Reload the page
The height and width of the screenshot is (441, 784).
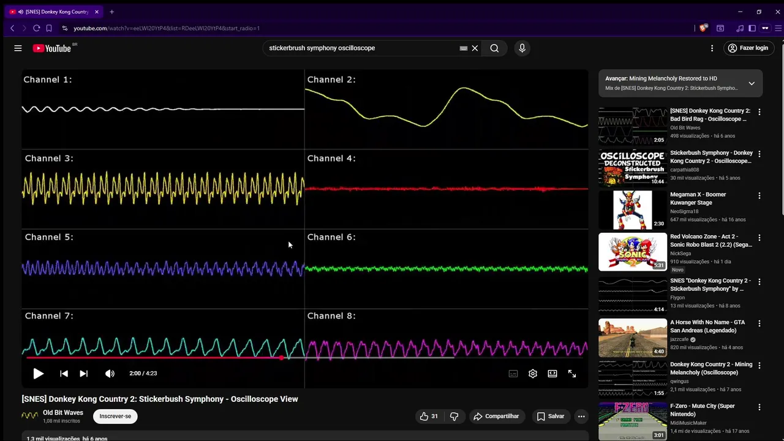pos(37,28)
